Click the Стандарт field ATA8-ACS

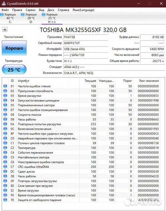coord(114,67)
